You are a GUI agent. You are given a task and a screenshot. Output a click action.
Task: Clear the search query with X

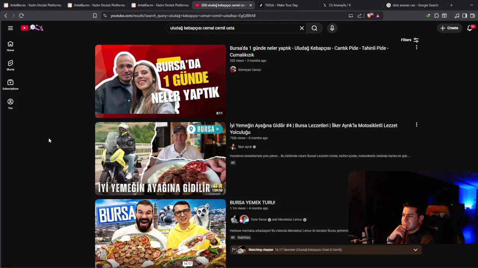point(302,28)
